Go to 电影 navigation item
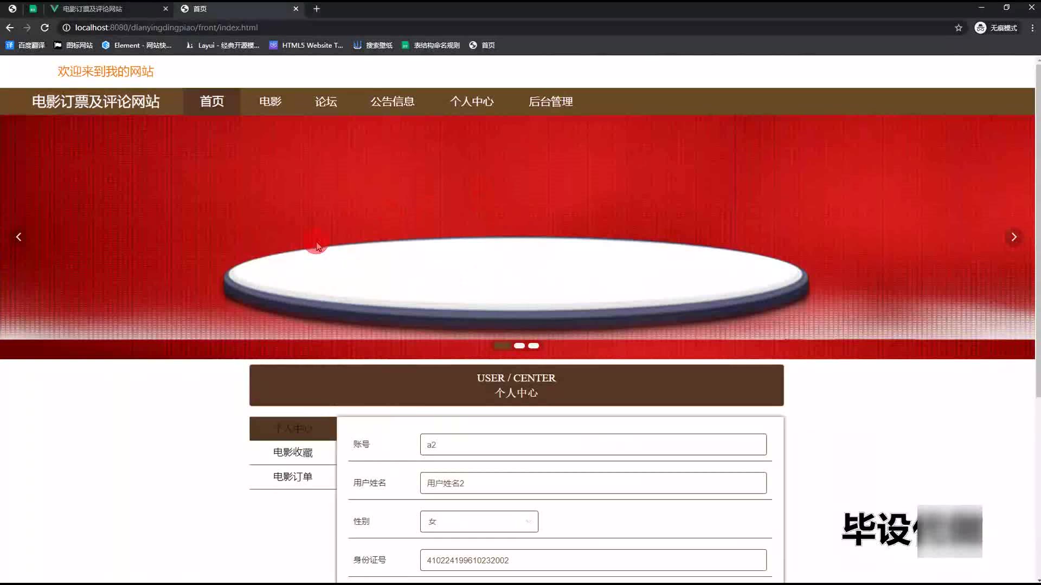 coord(270,101)
